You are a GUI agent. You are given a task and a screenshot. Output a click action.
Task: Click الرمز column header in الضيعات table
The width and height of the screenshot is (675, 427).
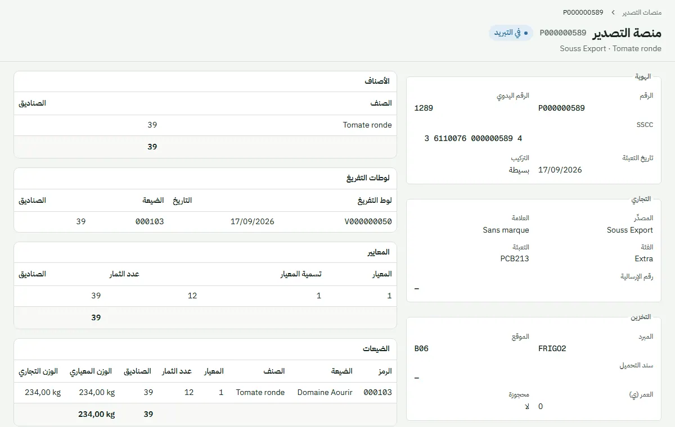click(x=384, y=371)
